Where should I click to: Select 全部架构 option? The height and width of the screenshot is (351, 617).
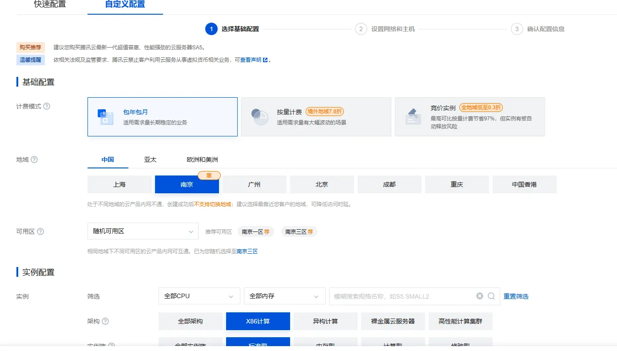pos(191,321)
